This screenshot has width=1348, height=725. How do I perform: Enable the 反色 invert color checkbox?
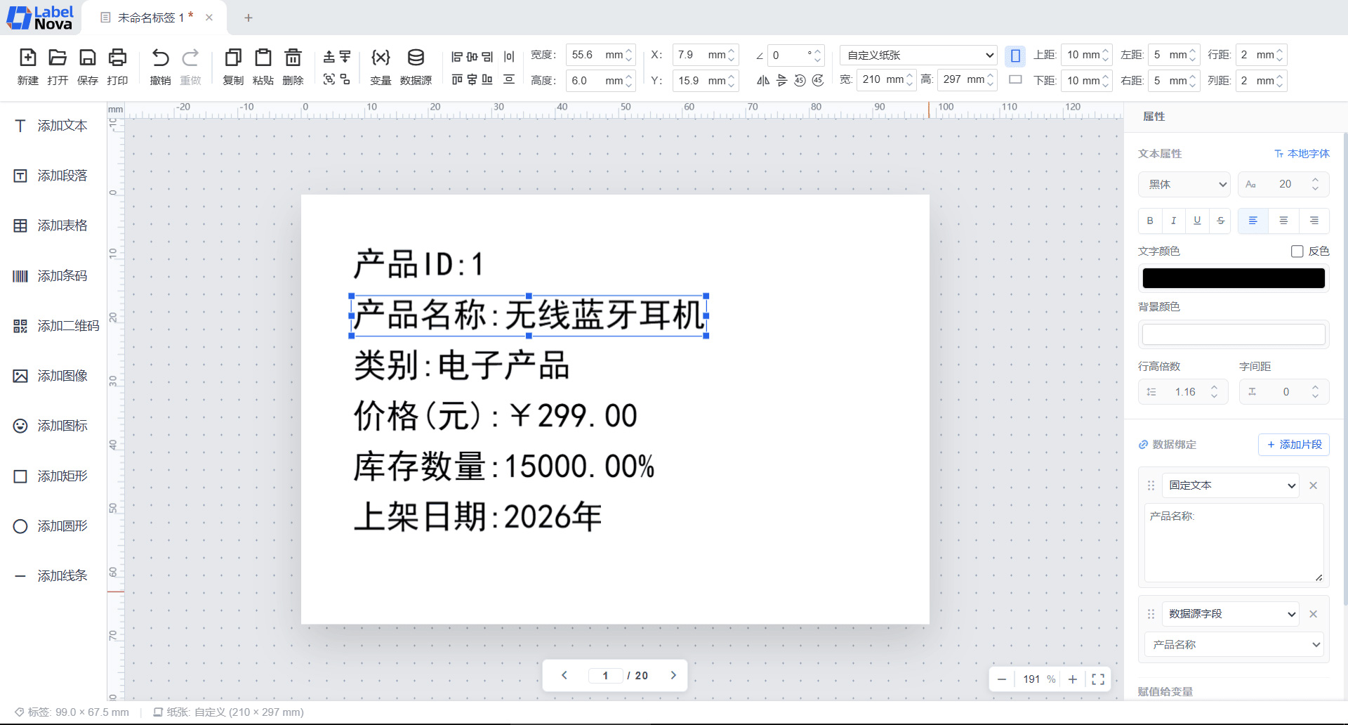pos(1297,251)
